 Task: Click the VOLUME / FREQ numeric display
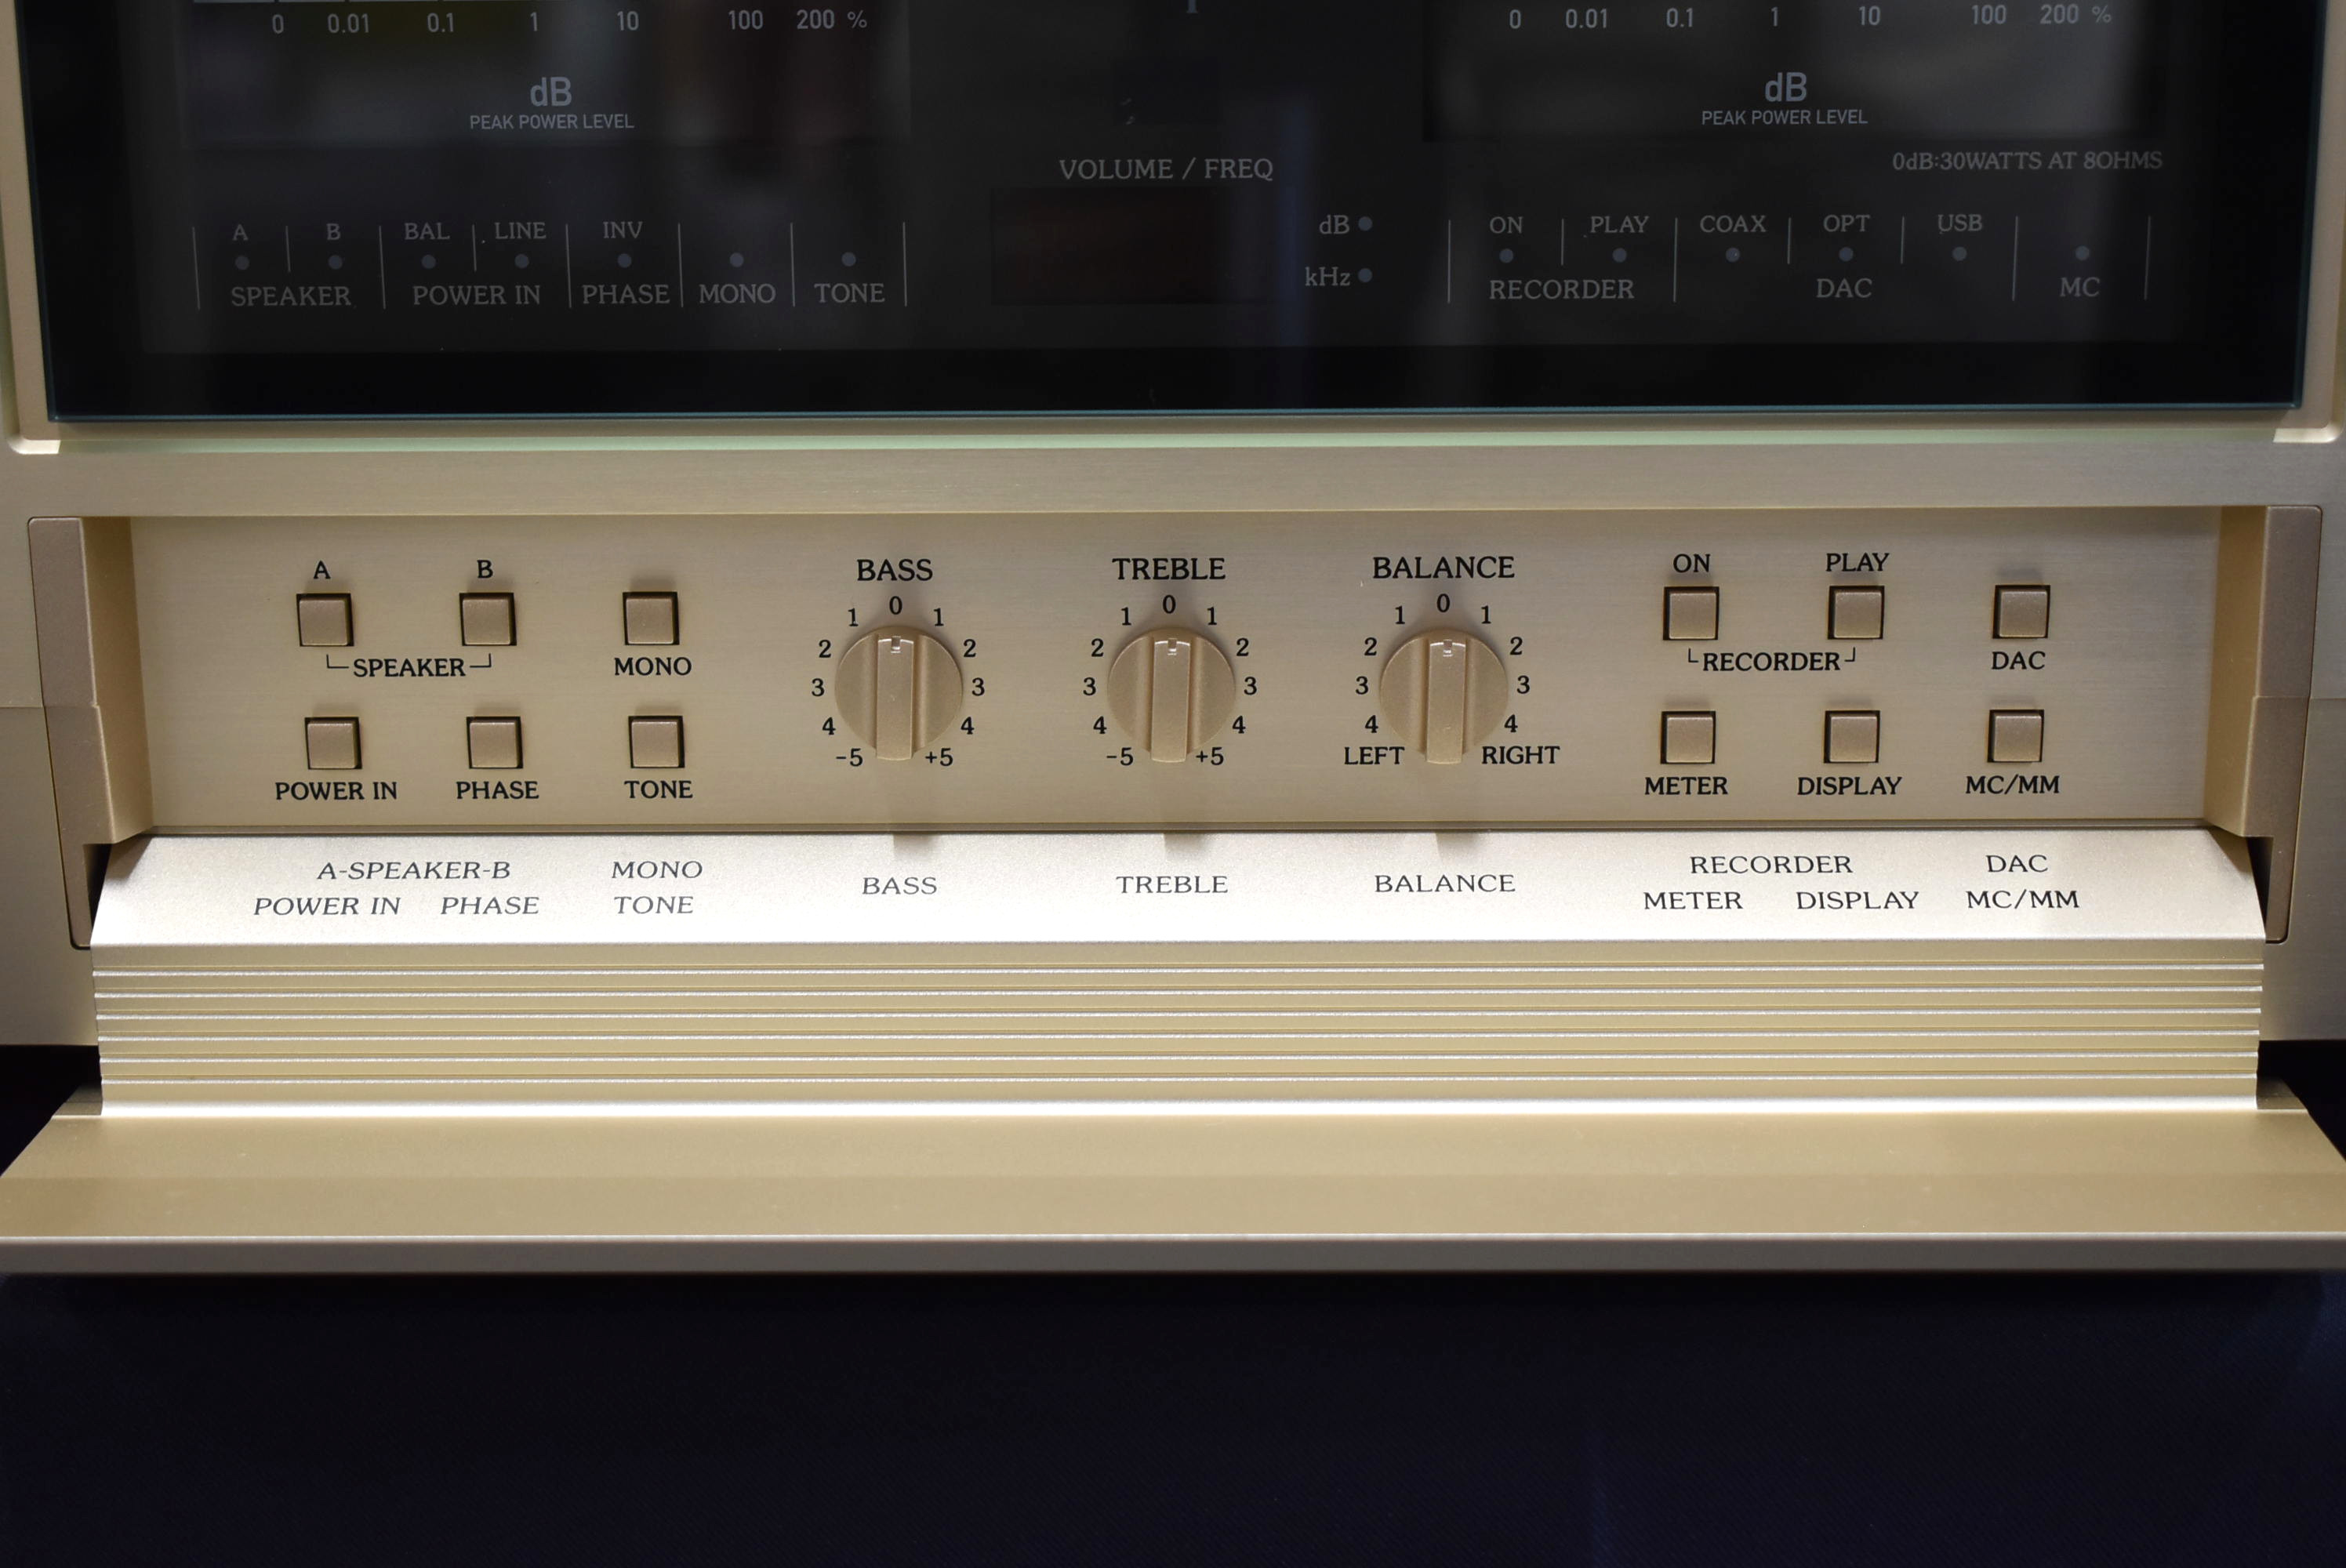click(x=1130, y=247)
